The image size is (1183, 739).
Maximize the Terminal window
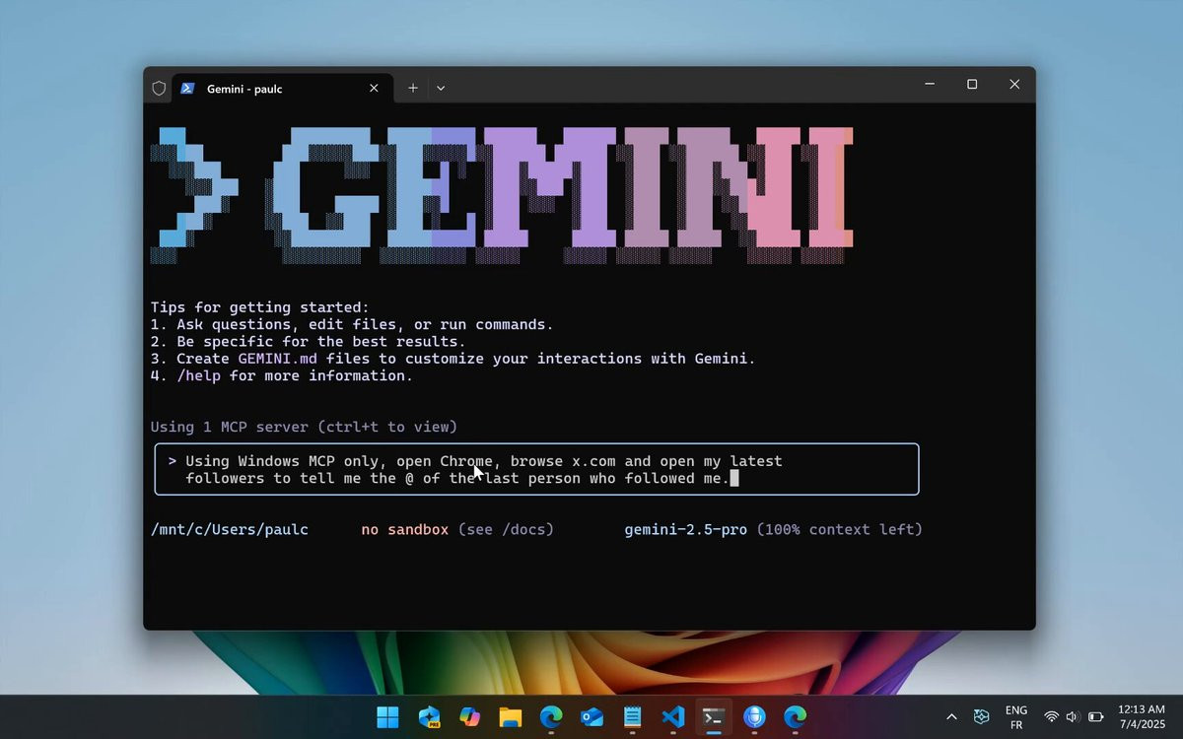click(x=972, y=85)
